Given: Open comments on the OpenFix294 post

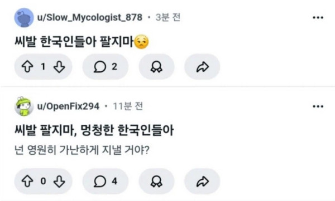Looking at the screenshot, I should pos(106,182).
